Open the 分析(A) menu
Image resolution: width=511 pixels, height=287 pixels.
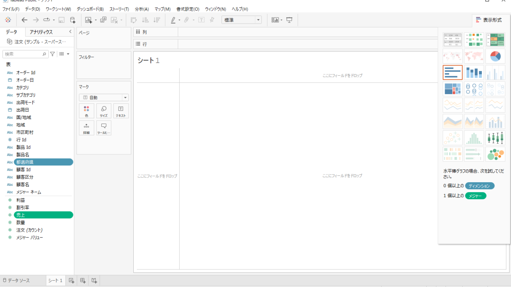[142, 9]
